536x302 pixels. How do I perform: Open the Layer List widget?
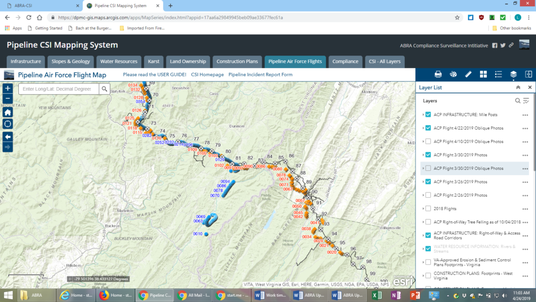pos(512,74)
